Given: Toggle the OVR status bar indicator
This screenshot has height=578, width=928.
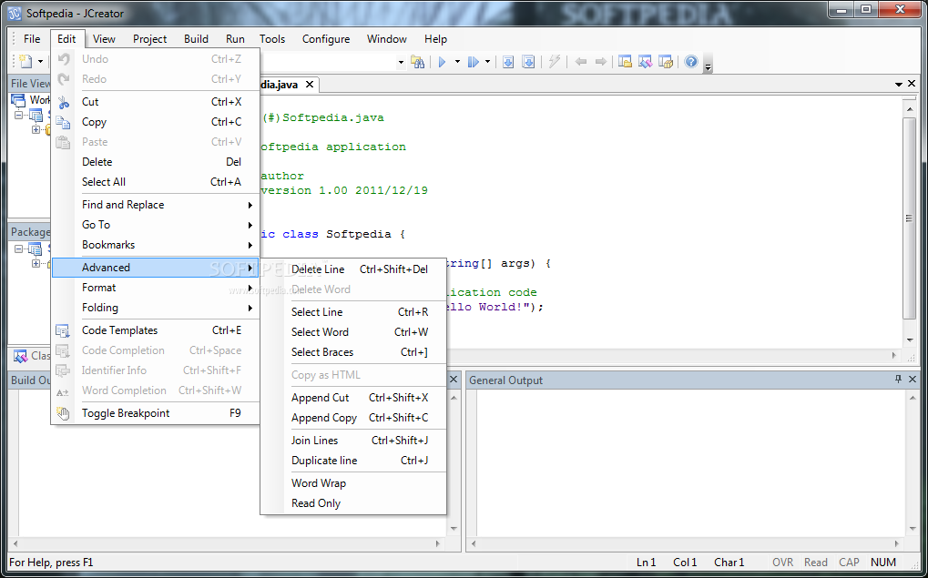Looking at the screenshot, I should (x=782, y=562).
